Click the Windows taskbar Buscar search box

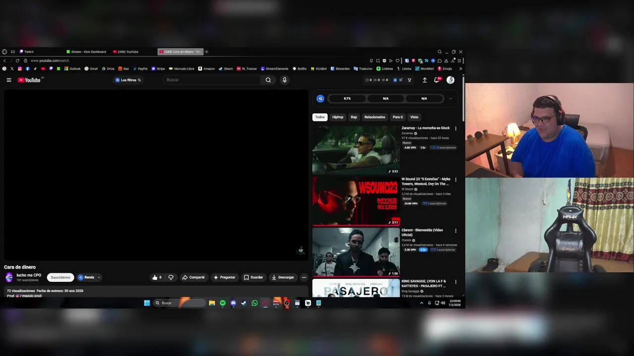tap(179, 303)
